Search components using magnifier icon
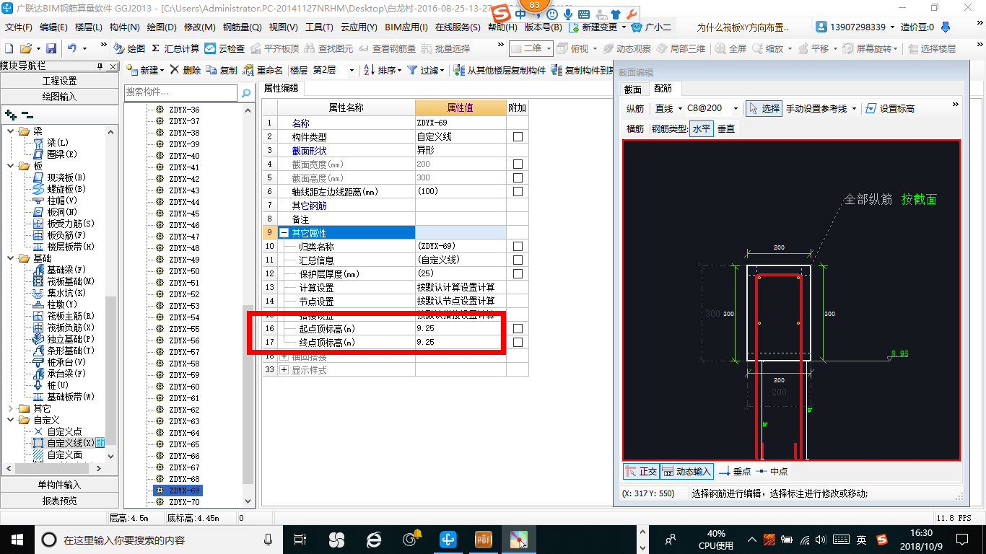 click(246, 92)
